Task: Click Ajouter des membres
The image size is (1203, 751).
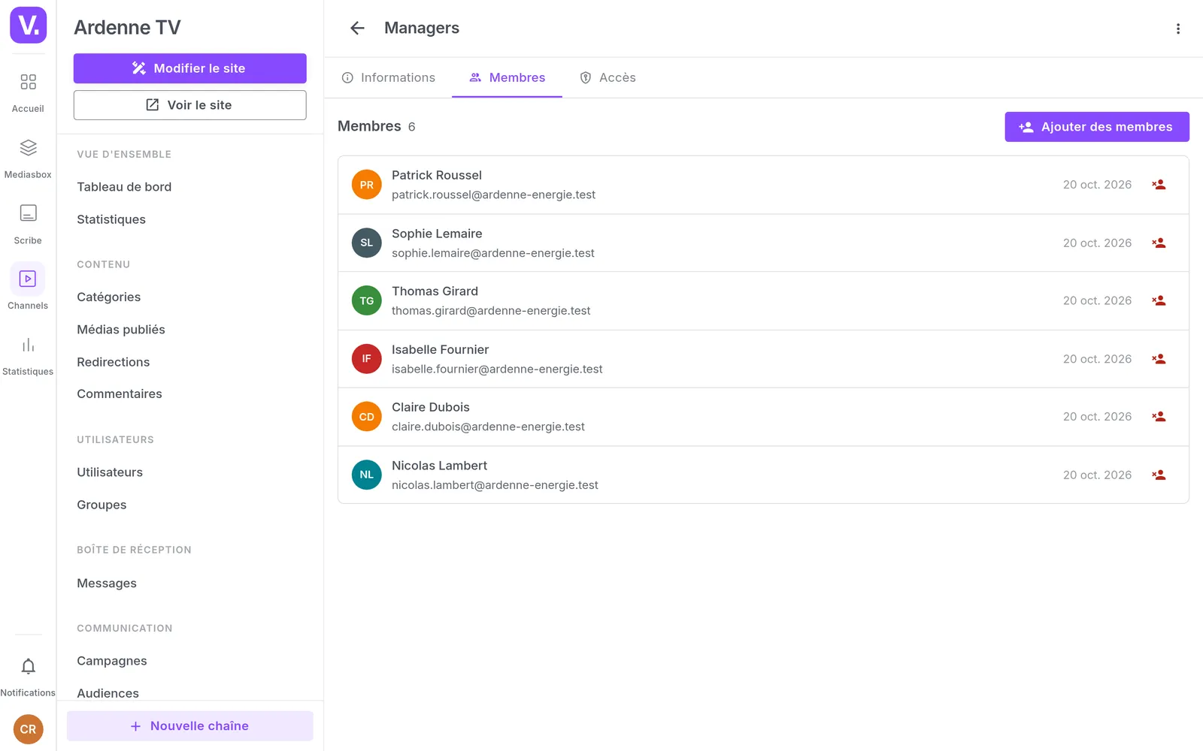Action: pyautogui.click(x=1097, y=127)
